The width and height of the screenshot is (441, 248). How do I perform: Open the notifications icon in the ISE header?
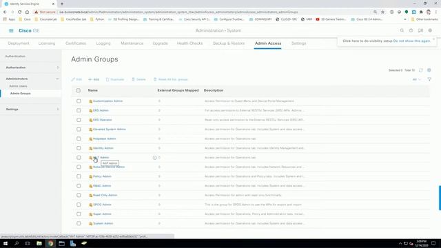click(x=420, y=30)
